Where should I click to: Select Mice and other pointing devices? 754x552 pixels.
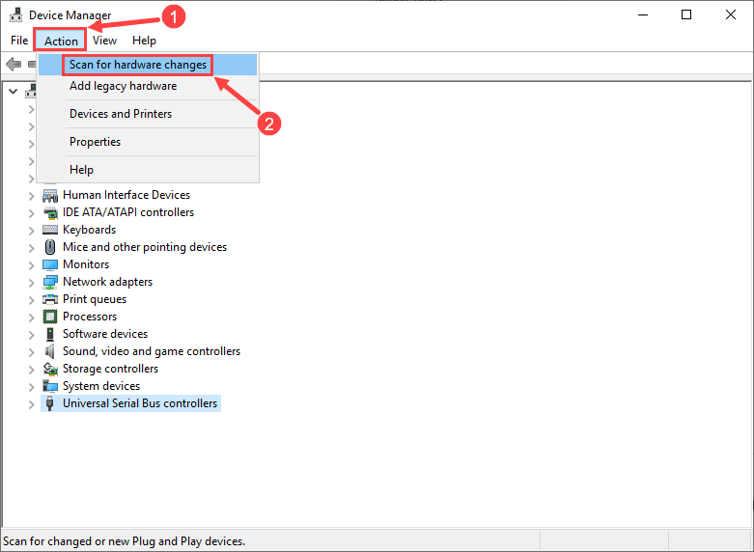tap(145, 247)
